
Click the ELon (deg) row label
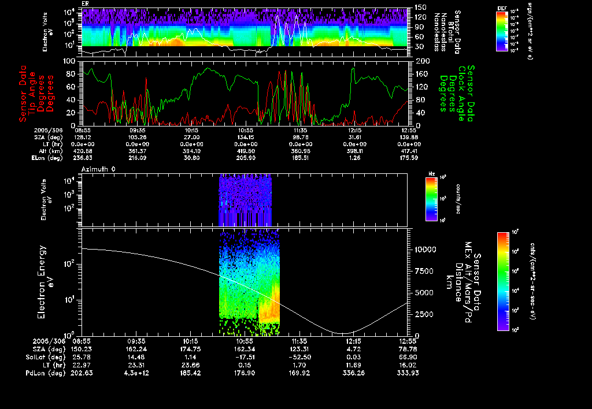47,158
